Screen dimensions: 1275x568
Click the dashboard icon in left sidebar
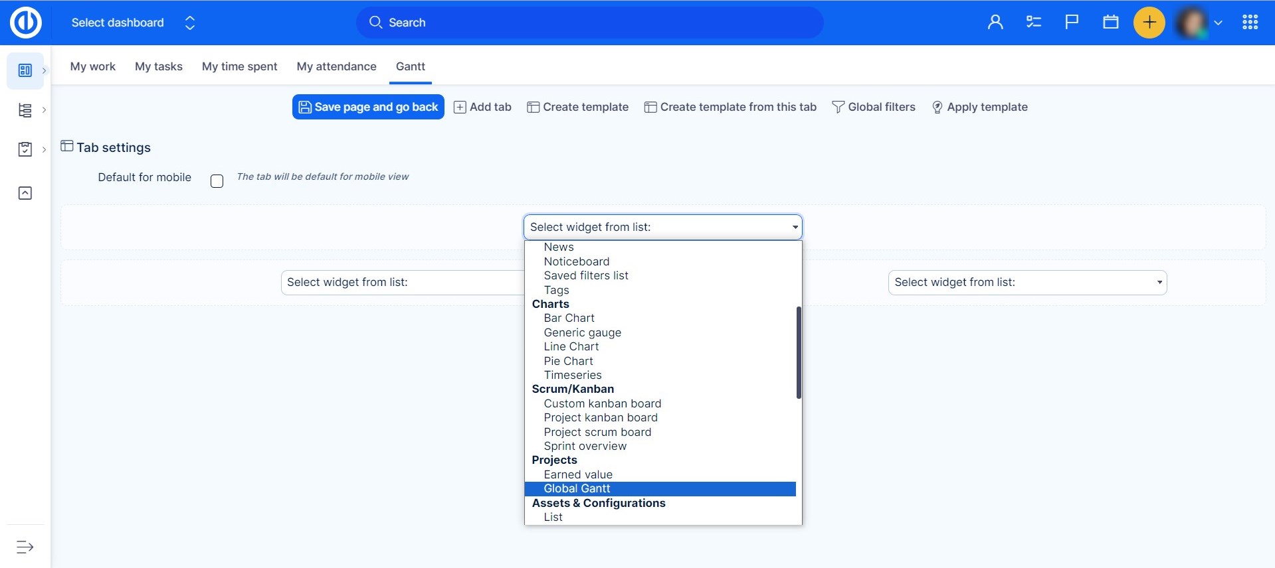(x=25, y=70)
